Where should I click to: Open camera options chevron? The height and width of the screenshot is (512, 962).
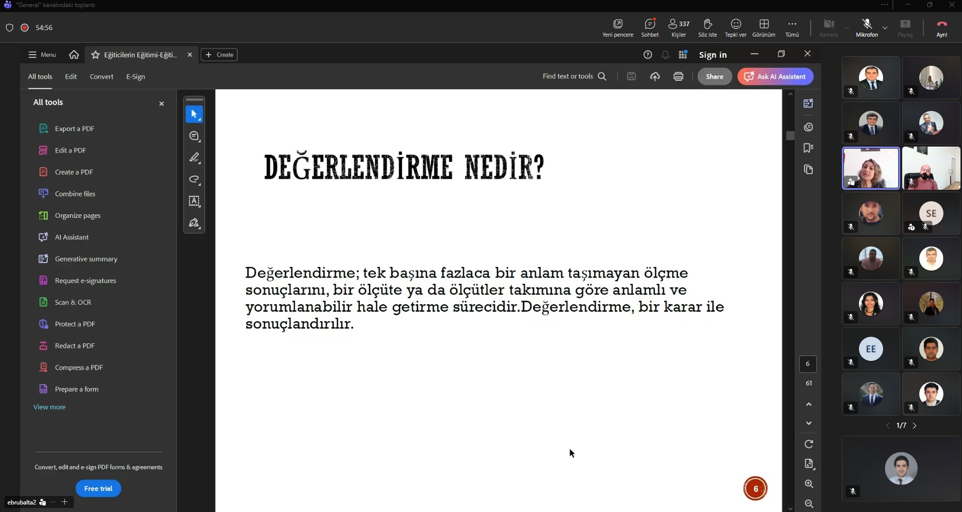pyautogui.click(x=846, y=29)
